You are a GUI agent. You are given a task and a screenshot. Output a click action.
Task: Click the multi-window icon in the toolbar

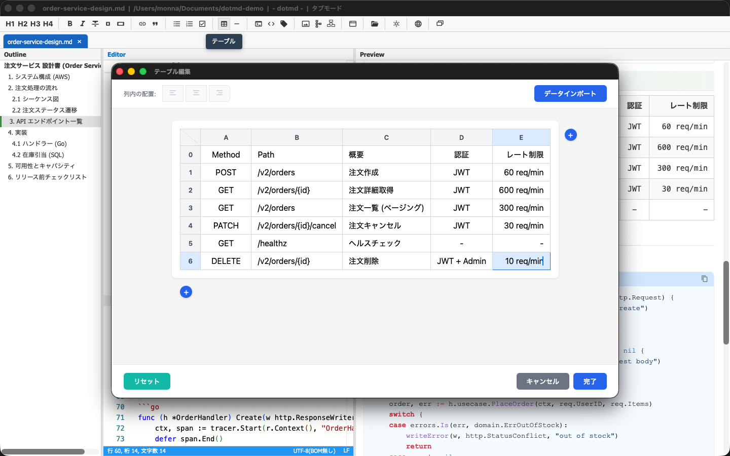[440, 24]
